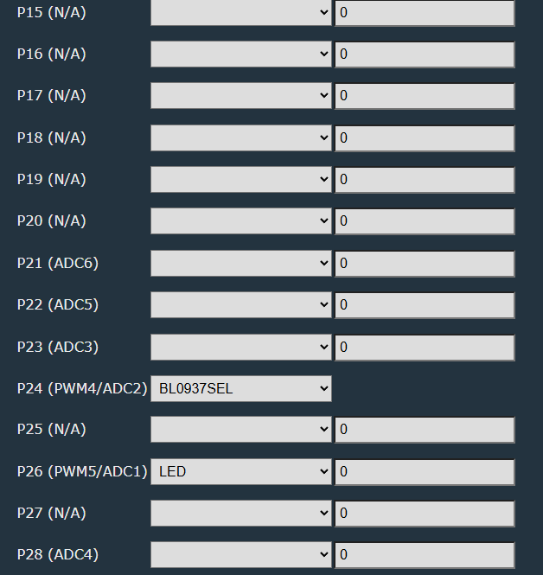This screenshot has height=575, width=543.
Task: Focus the P28 (ADC4) channel field
Action: click(425, 555)
